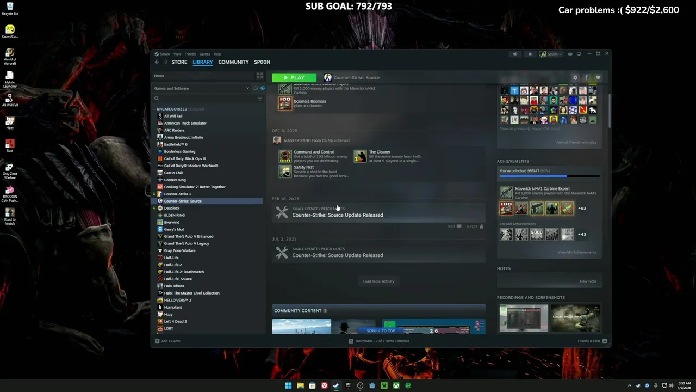Go to the LIBRARY tab
696x392 pixels.
[202, 62]
